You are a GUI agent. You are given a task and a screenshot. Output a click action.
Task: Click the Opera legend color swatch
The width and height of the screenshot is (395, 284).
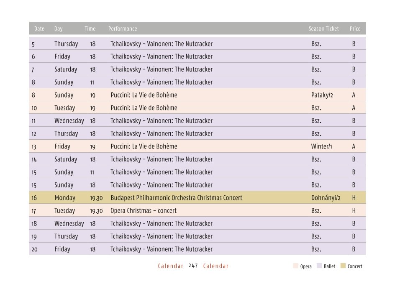pyautogui.click(x=296, y=266)
